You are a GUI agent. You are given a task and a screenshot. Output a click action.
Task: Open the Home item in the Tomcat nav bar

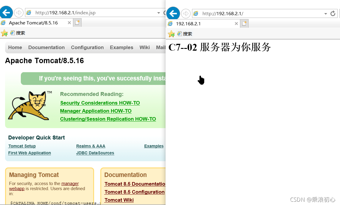pyautogui.click(x=15, y=47)
